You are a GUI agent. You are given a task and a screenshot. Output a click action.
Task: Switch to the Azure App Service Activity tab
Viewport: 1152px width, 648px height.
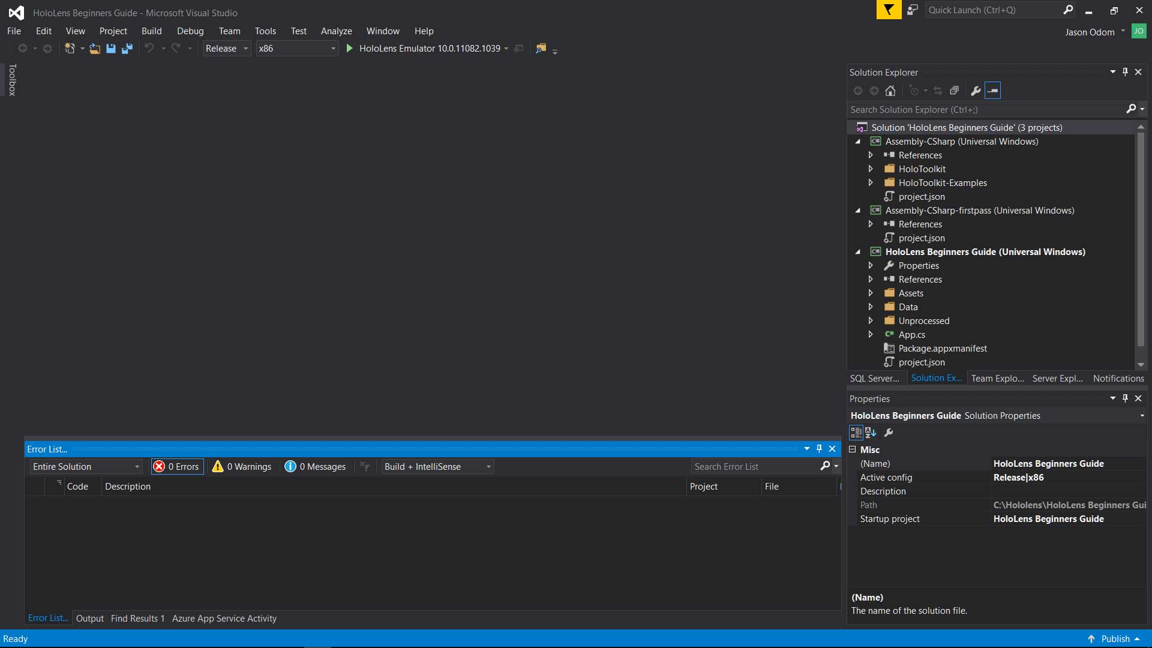[x=224, y=619]
